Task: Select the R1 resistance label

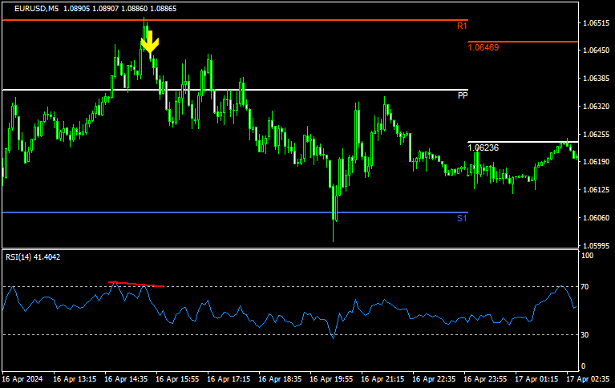Action: pyautogui.click(x=462, y=26)
